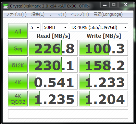Open the テーマ(T) menu
Viewport: 136px width, 124px height.
point(57,14)
